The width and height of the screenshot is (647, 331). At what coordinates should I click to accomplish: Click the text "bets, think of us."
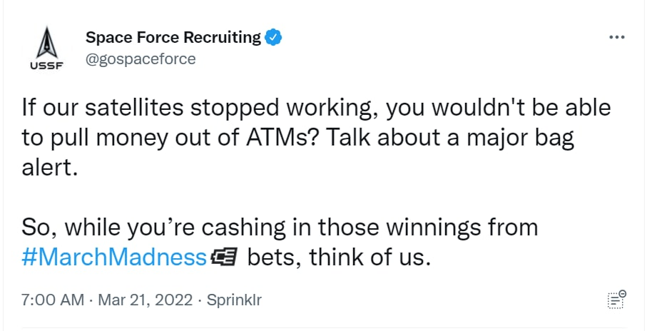[x=339, y=257]
